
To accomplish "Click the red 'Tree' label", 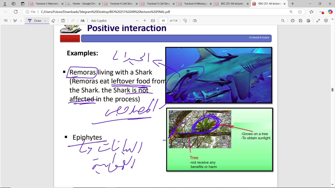I will pyautogui.click(x=194, y=158).
